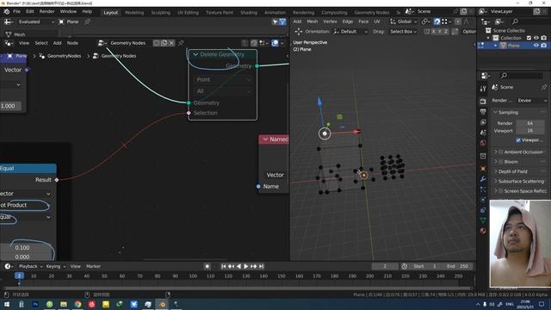Open the Eevee render engine dropdown
This screenshot has height=310, width=551.
pyautogui.click(x=532, y=101)
